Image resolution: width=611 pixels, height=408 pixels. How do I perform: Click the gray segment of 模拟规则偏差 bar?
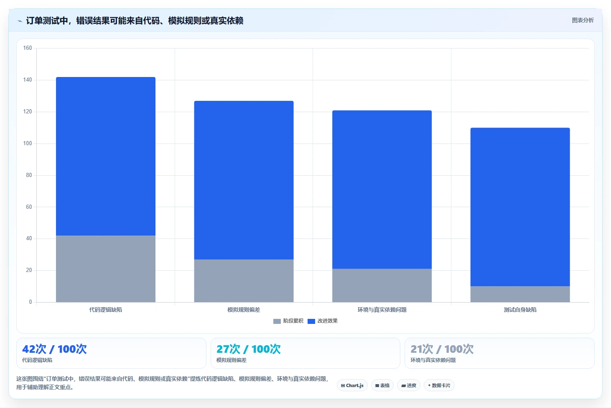click(244, 281)
